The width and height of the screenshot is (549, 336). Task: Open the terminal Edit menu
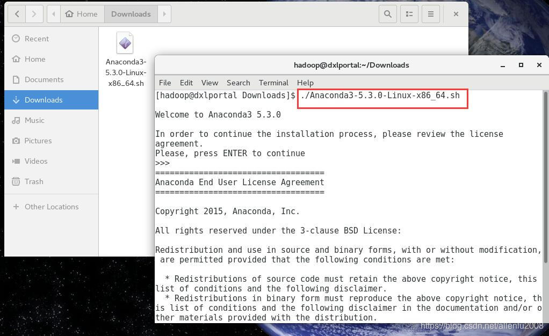(x=186, y=83)
